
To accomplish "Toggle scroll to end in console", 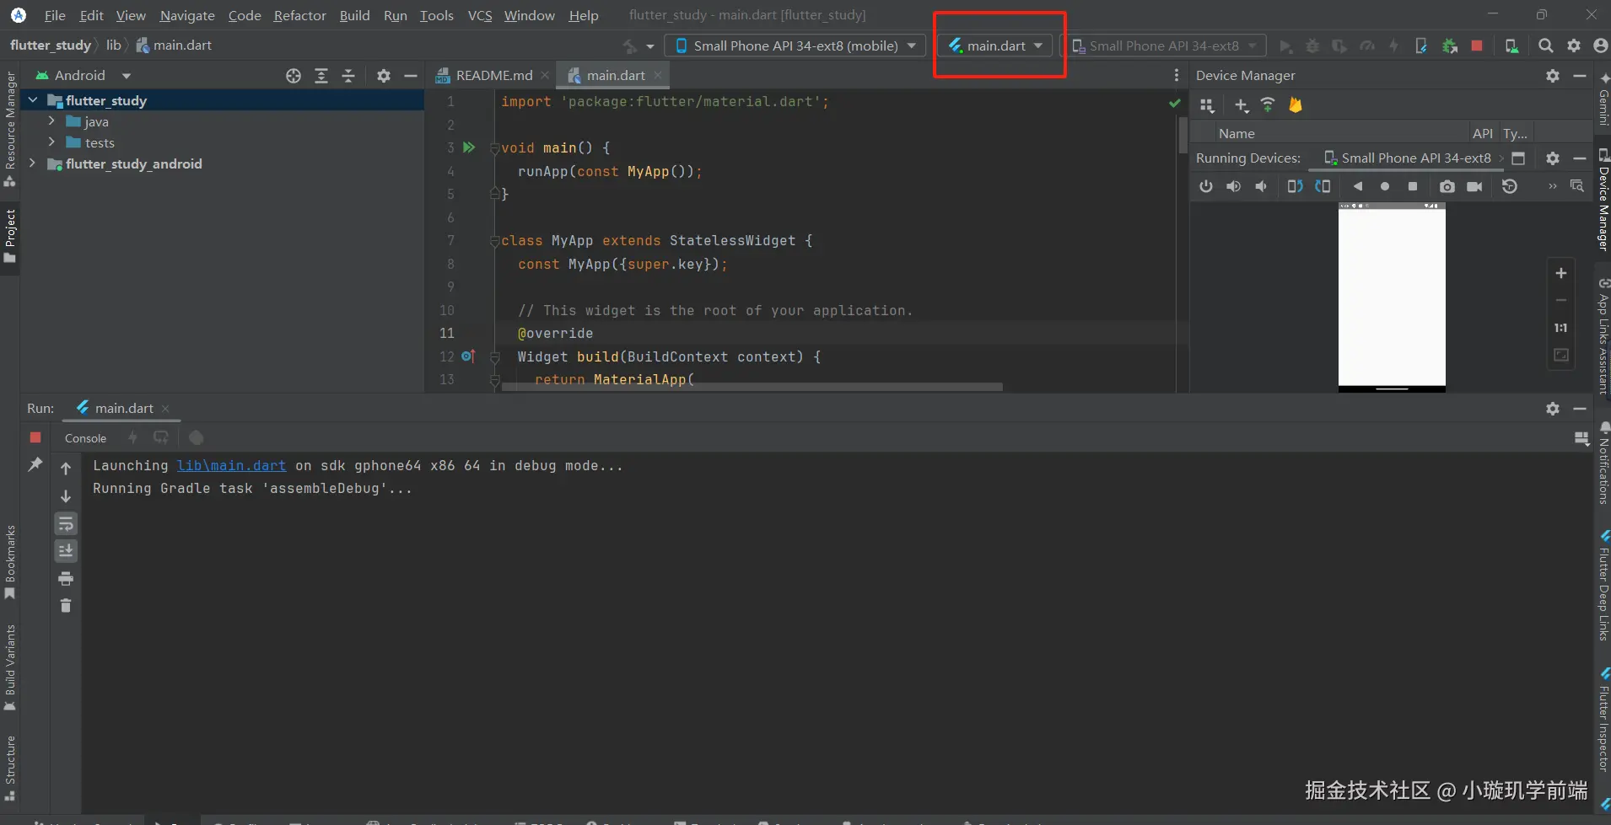I will pyautogui.click(x=66, y=551).
